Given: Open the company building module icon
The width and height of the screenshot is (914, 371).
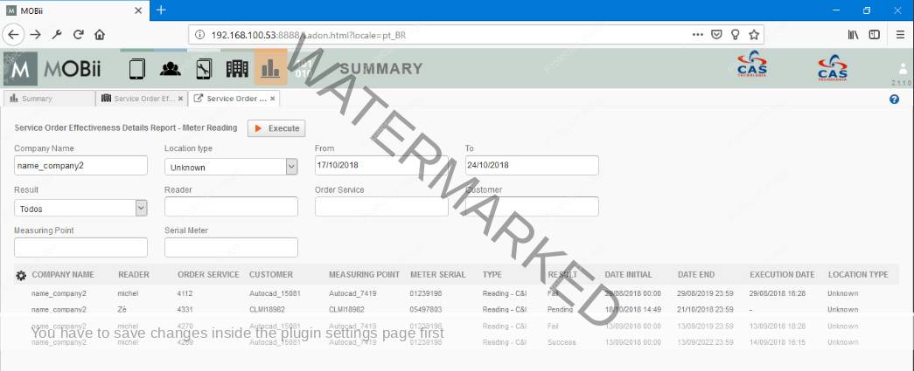Looking at the screenshot, I should click(237, 68).
